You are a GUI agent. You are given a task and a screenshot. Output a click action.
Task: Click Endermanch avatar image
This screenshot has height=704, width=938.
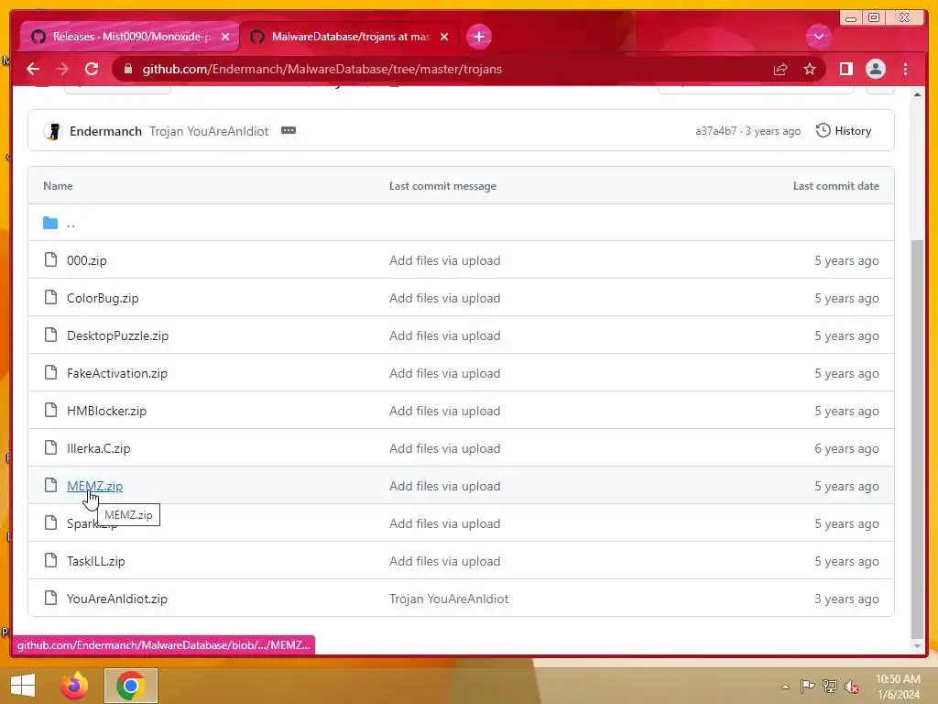tap(53, 131)
